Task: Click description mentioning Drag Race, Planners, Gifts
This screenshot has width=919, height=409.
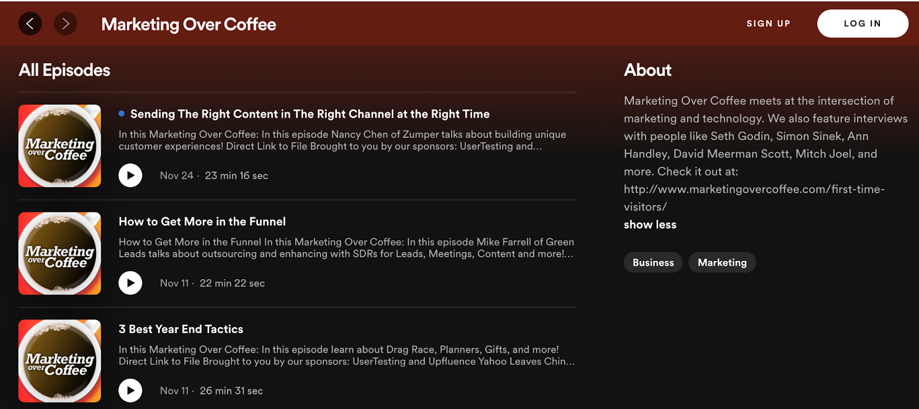Action: point(346,355)
